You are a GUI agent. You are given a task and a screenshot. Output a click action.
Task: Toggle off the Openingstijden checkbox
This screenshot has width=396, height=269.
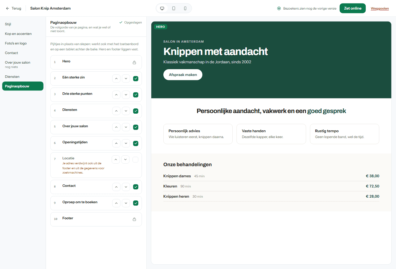click(x=136, y=143)
